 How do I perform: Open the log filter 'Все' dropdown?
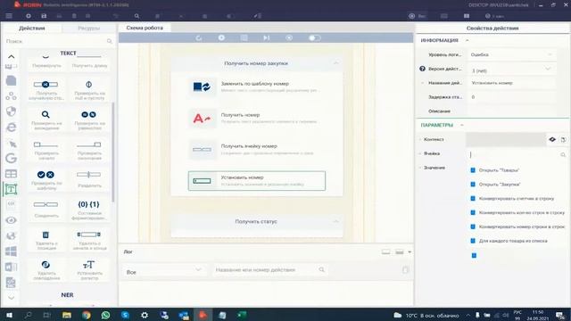(163, 271)
